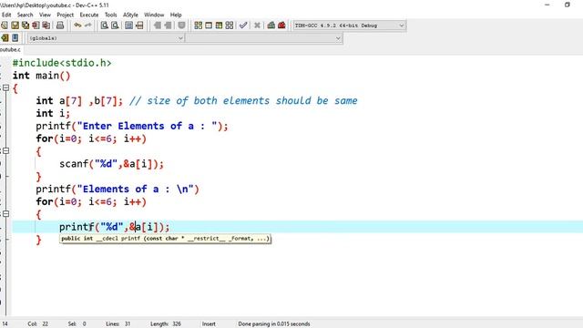Click the comment 'size of both elements should be same'

tap(252, 101)
